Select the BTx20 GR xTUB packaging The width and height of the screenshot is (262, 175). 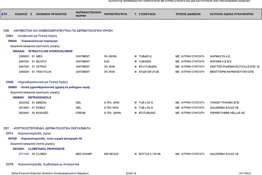coord(149,72)
